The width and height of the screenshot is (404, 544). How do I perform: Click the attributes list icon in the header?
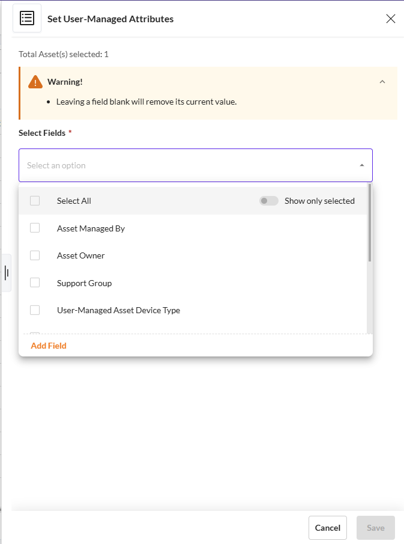(27, 19)
